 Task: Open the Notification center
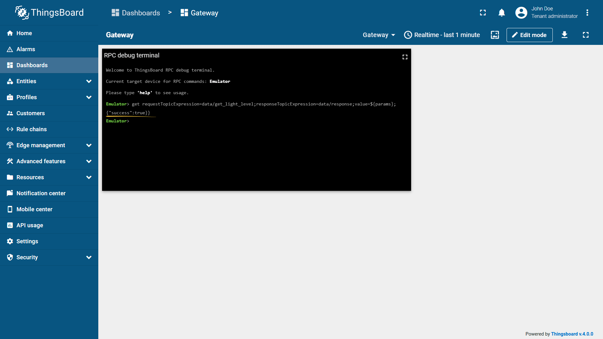pos(49,193)
